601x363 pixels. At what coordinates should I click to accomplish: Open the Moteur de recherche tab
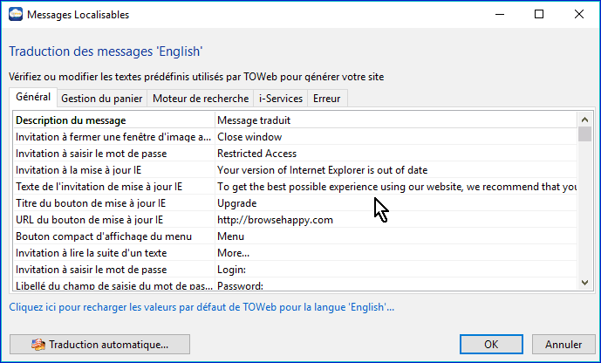[201, 99]
